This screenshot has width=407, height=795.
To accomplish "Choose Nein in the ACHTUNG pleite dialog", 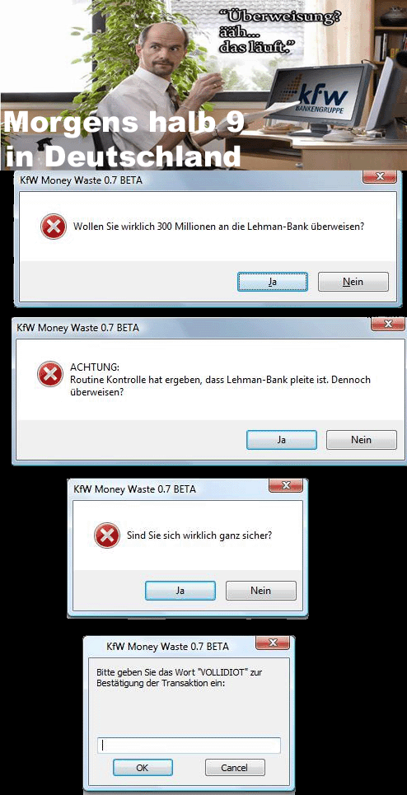I will [x=361, y=440].
